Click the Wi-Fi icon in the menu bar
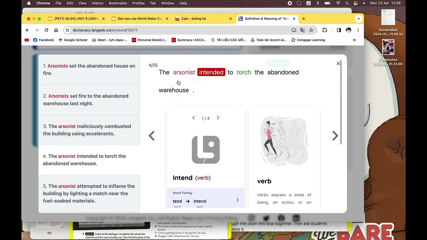The image size is (427, 240). [338, 3]
